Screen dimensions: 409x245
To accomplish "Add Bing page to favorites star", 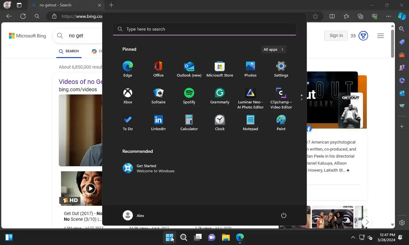I will 315,16.
